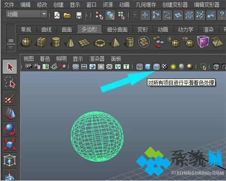The height and width of the screenshot is (181, 226).
Task: Open the panel 着色 menu
Action: [x=45, y=59]
